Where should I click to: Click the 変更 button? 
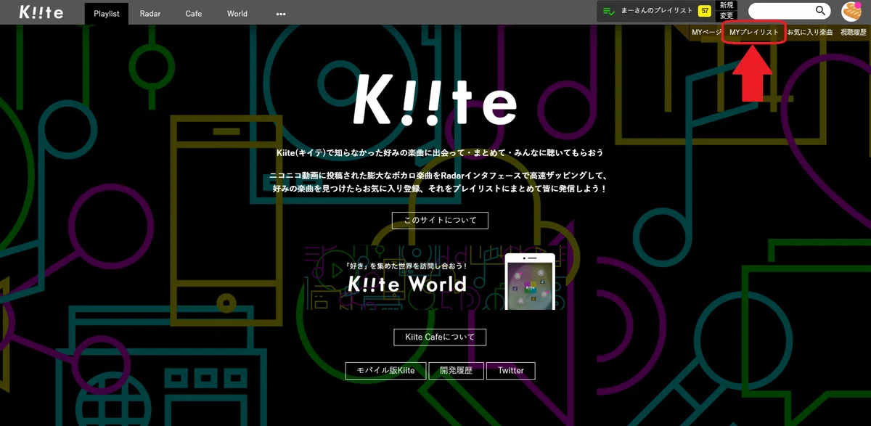click(x=727, y=16)
